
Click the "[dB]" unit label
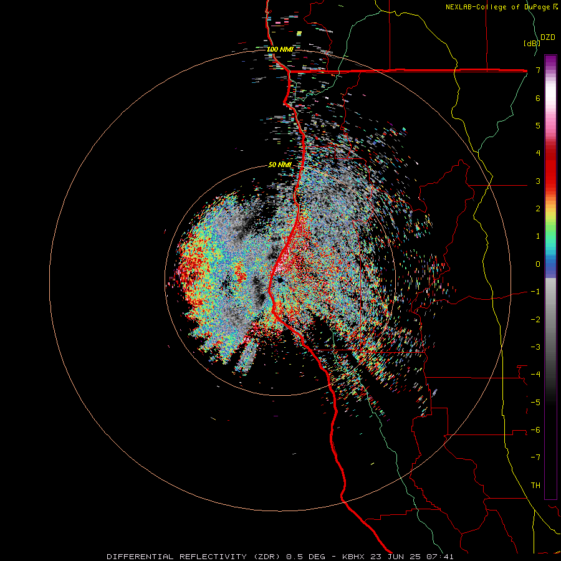point(532,43)
